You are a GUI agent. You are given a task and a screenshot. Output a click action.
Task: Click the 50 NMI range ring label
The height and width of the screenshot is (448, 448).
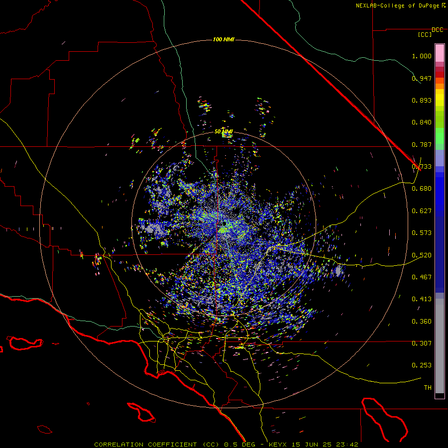224,132
